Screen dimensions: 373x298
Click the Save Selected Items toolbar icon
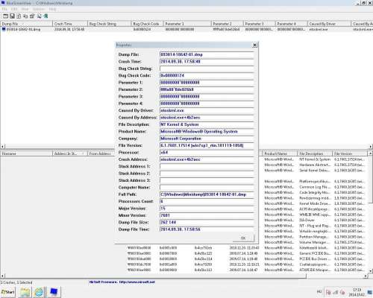(x=12, y=16)
